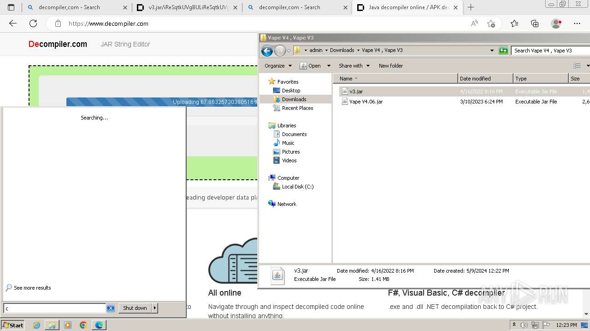The width and height of the screenshot is (590, 331).
Task: Open the Edge profile avatar
Action: point(556,23)
